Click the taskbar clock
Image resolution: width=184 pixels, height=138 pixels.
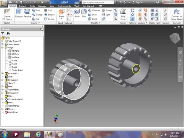coord(175,134)
